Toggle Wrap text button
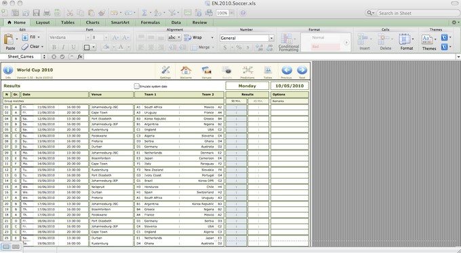461x253 pixels. (193, 38)
